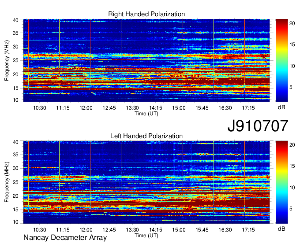Image resolution: width=300 pixels, height=243 pixels.
Task: Click the 5 value on bottom color bar scale
Action: click(291, 209)
